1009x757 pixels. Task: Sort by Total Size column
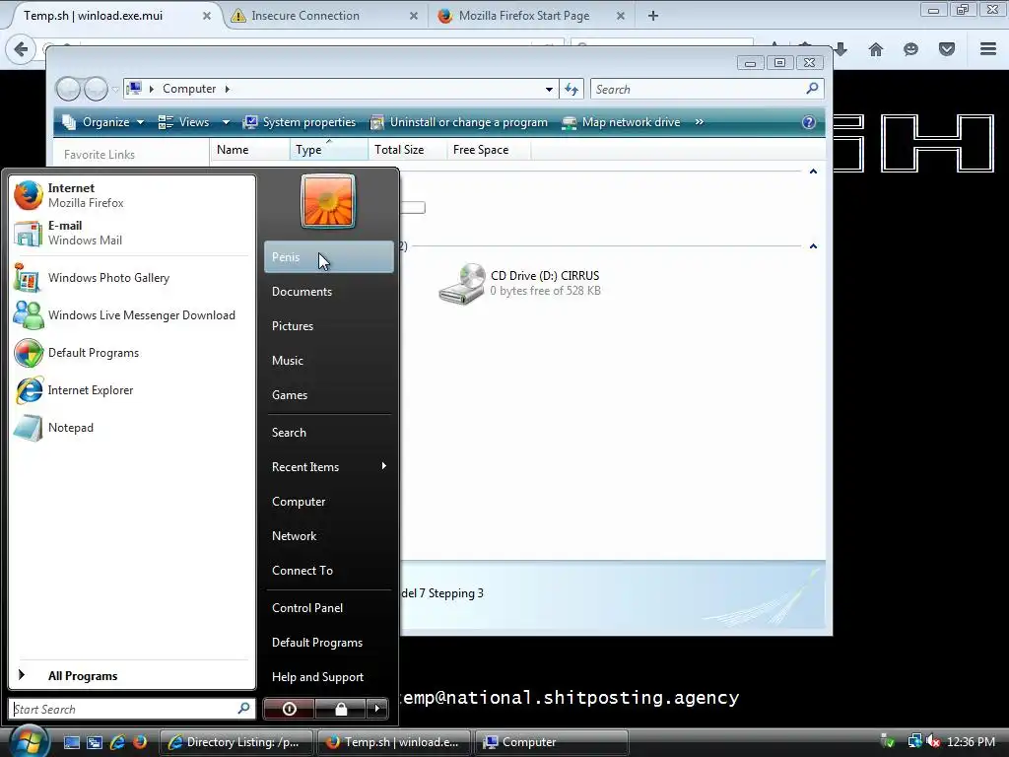pos(407,150)
